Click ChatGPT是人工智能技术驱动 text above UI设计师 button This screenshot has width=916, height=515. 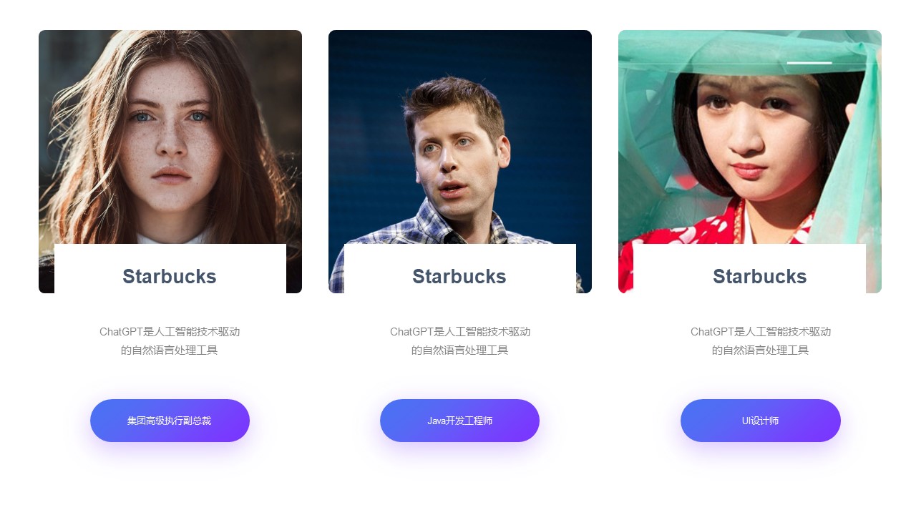[x=761, y=332]
